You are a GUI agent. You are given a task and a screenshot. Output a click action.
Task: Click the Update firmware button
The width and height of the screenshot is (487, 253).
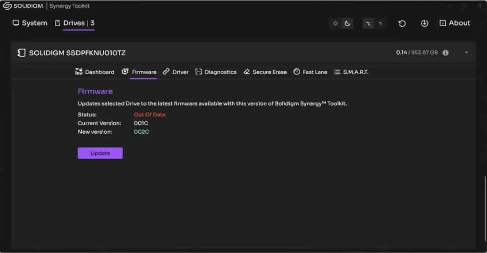100,153
